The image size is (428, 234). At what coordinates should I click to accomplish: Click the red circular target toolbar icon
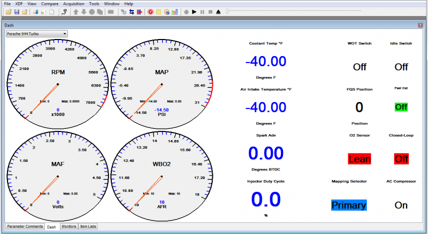[150, 11]
